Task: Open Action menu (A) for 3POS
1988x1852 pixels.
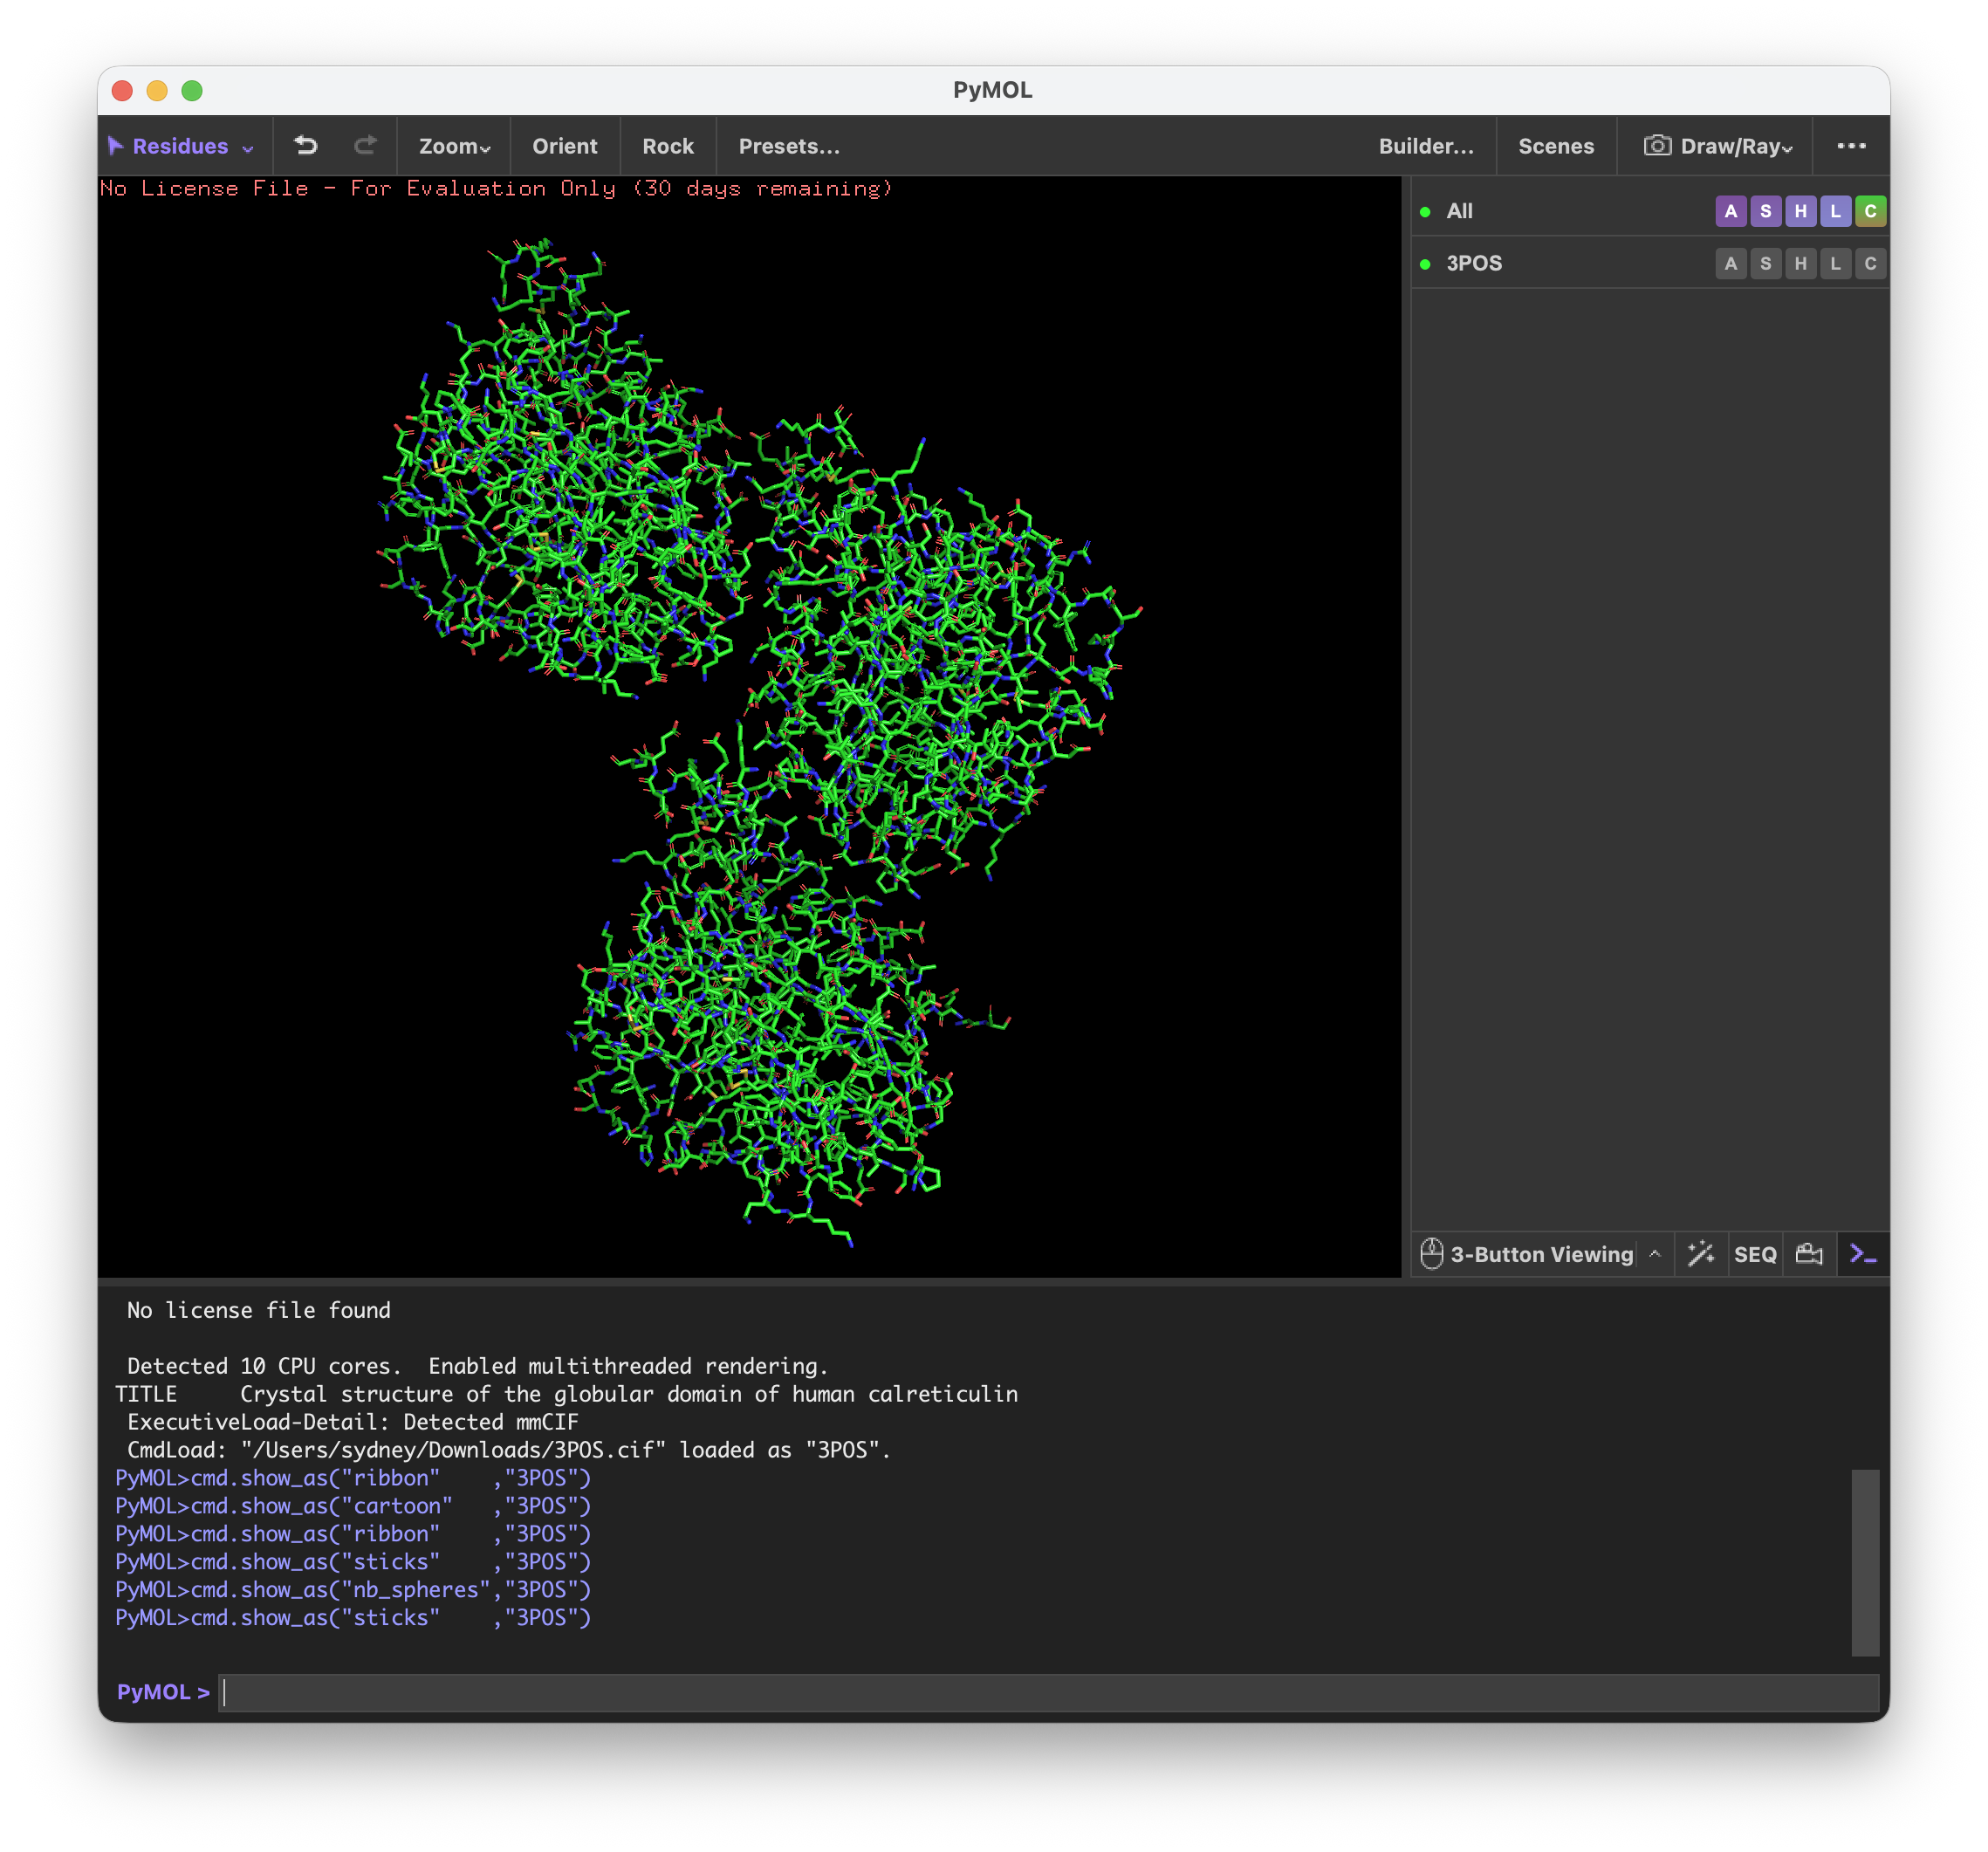Action: pos(1730,263)
